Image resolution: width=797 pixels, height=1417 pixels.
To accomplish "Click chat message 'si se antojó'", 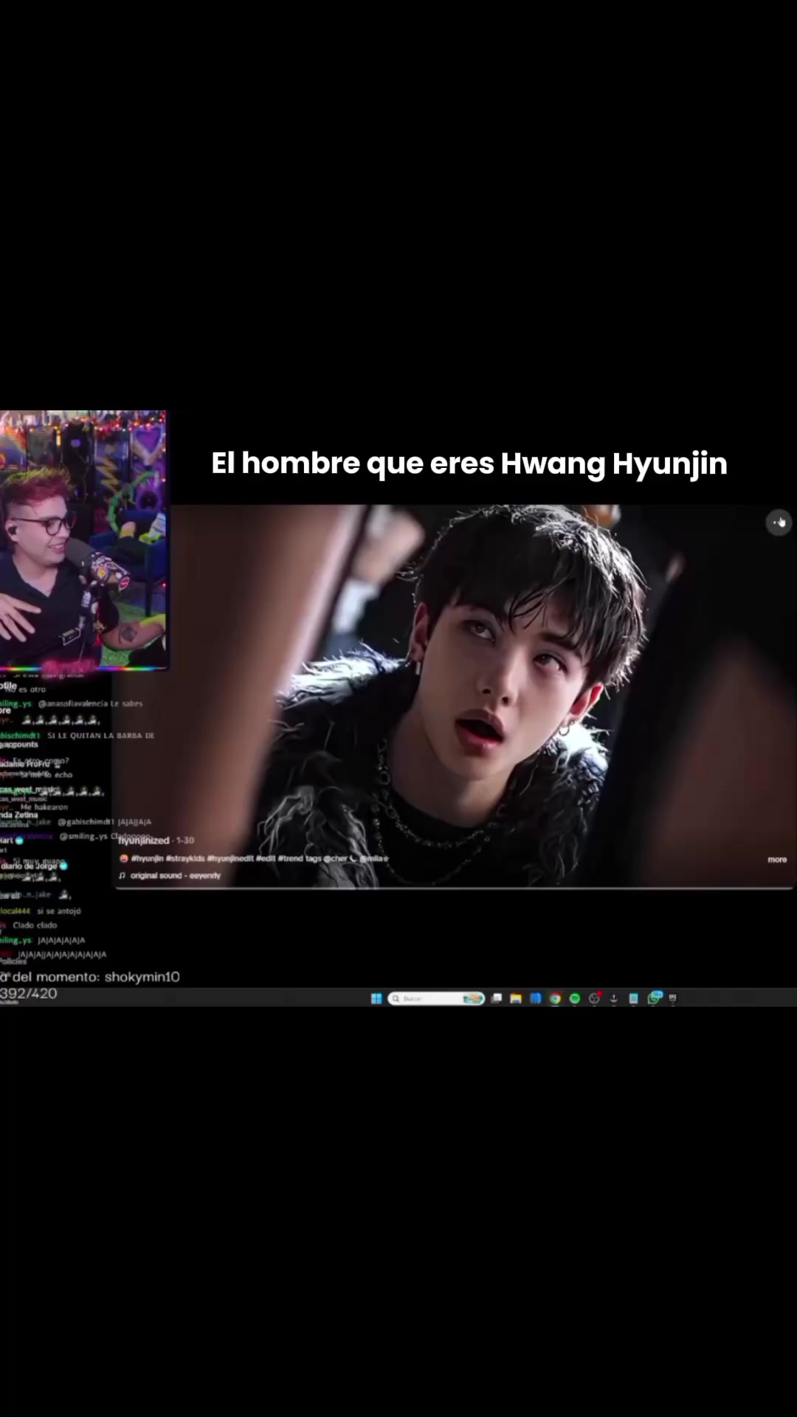I will point(59,911).
